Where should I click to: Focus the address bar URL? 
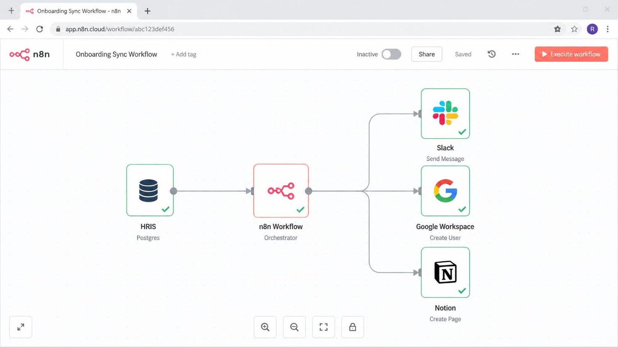click(x=120, y=29)
